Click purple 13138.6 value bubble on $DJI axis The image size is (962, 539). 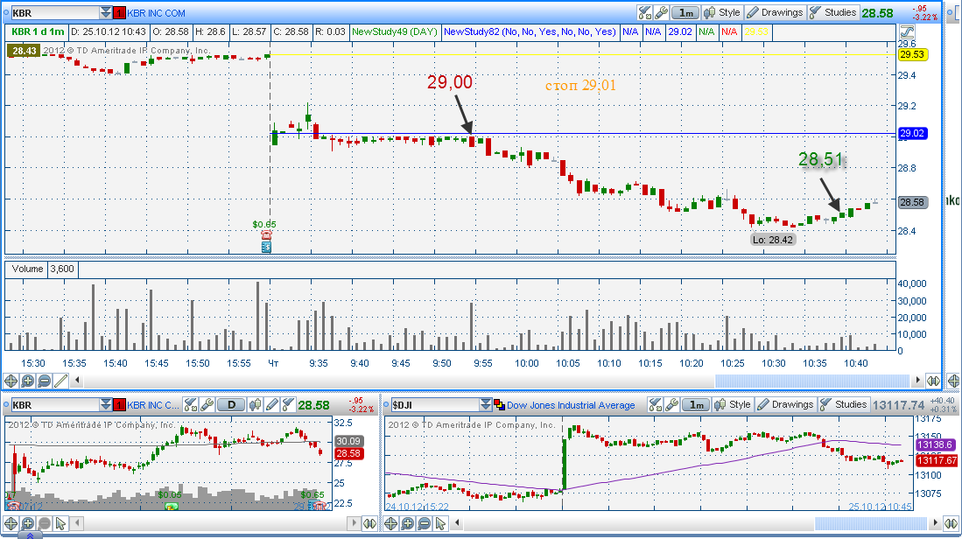936,445
